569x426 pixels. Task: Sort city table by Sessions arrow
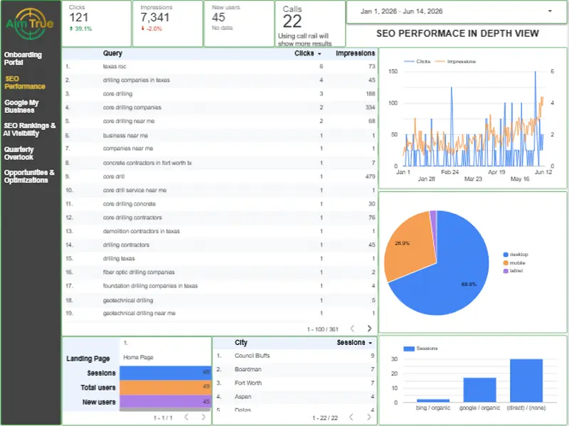371,343
